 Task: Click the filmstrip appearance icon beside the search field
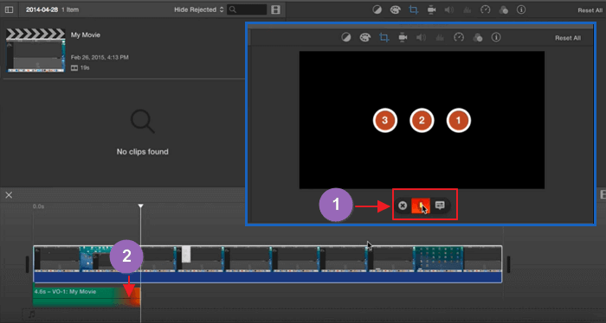275,9
